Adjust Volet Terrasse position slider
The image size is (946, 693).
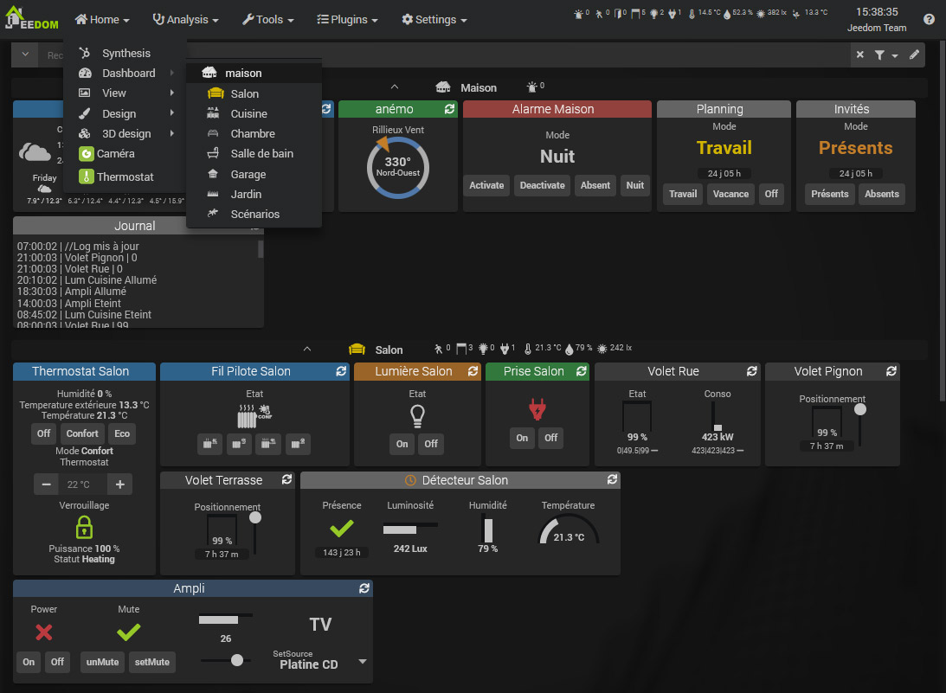coord(255,517)
